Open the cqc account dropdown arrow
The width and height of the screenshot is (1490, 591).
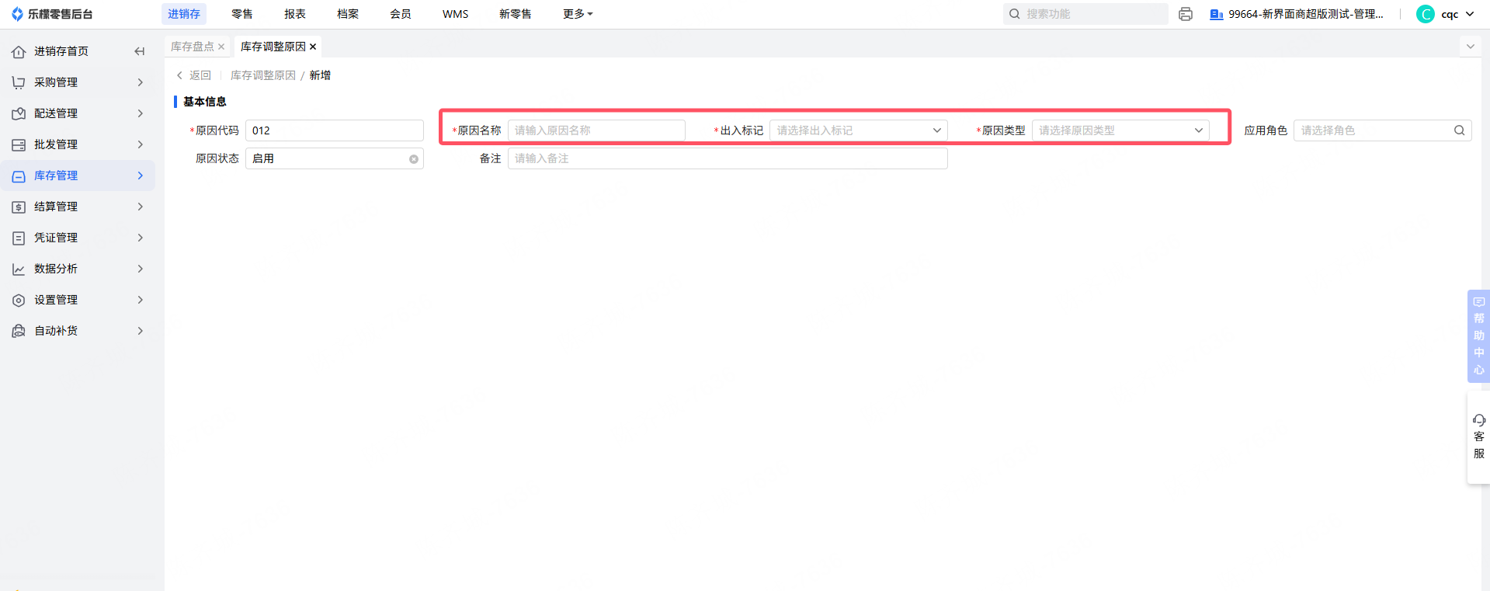tap(1470, 14)
